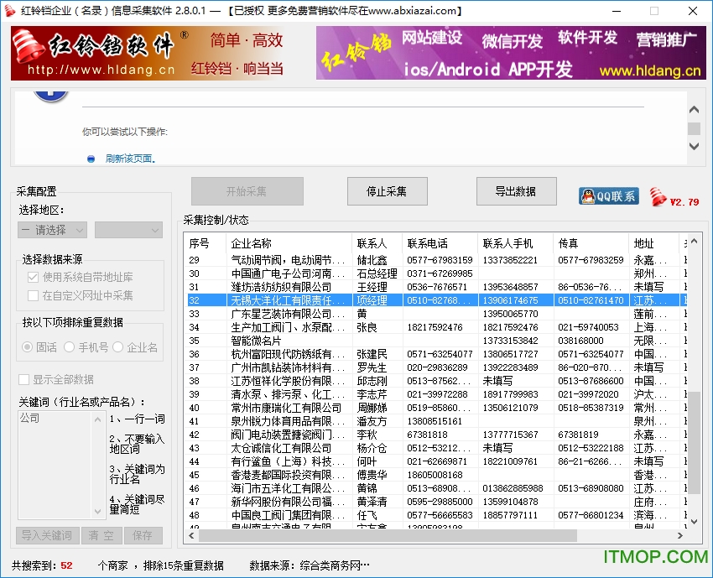This screenshot has height=578, width=713.
Task: Click the browser panel scroll up arrow
Action: (694, 109)
